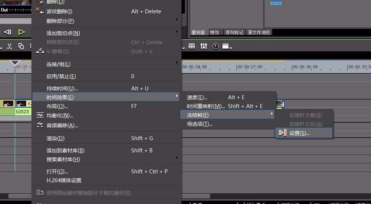Open dropdown arrow beside panel layout icon
The image size is (371, 204).
[x=231, y=48]
